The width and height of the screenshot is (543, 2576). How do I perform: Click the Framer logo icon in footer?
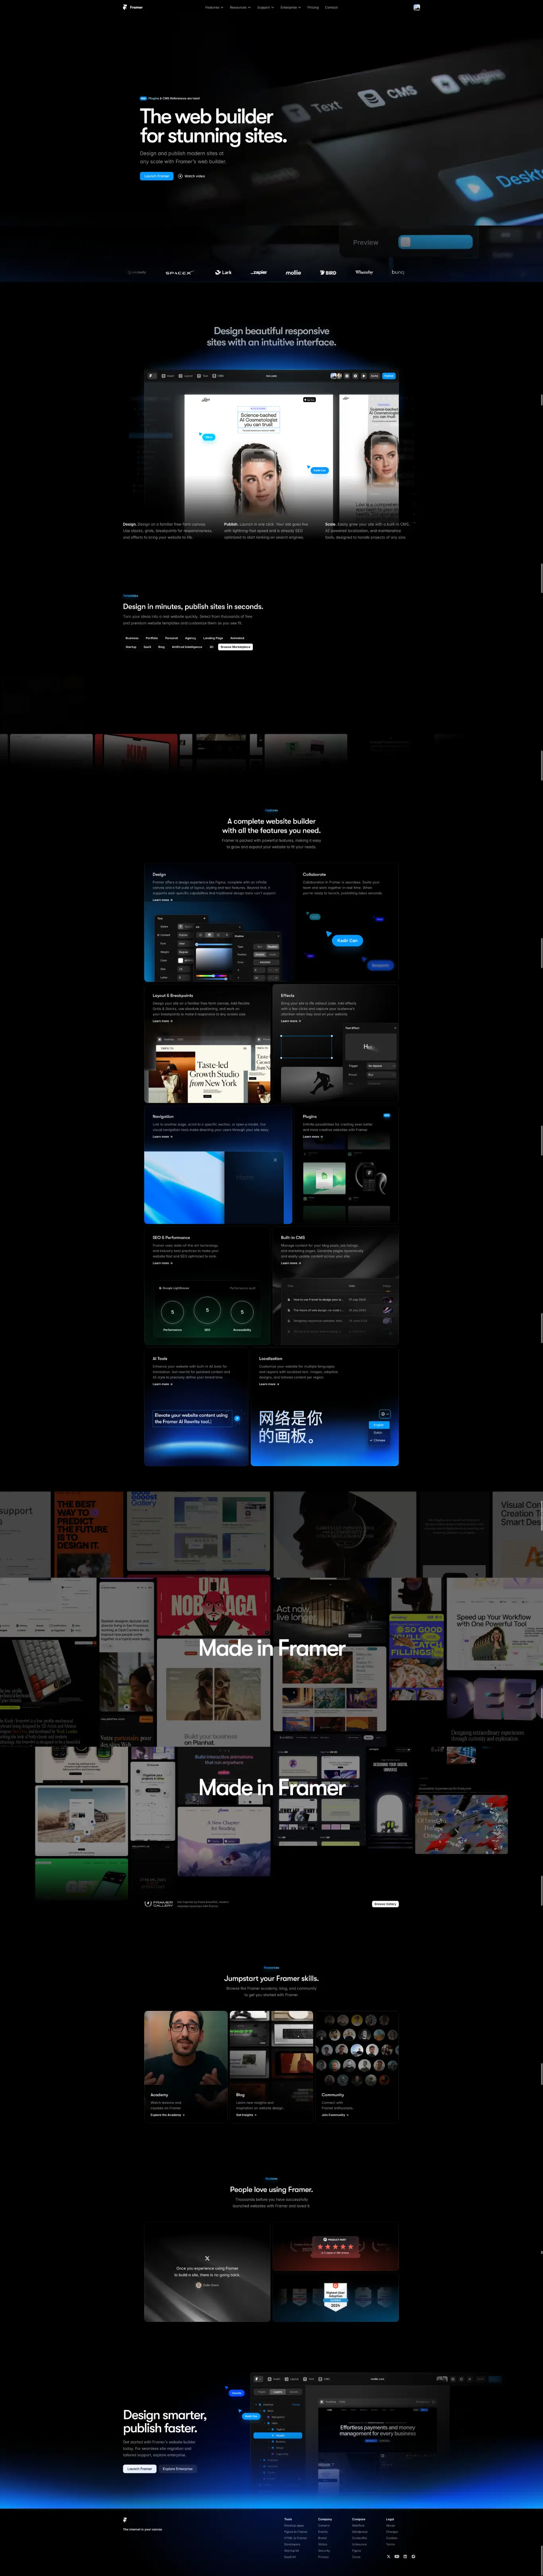click(x=125, y=2520)
